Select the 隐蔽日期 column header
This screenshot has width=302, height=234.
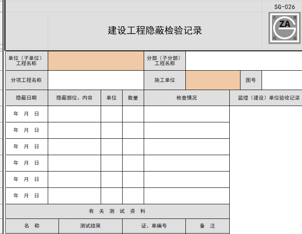[27, 98]
